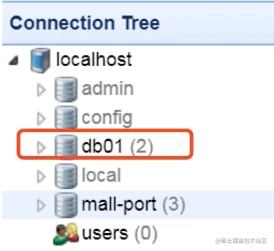
Task: Select the admin database label
Action: [108, 88]
